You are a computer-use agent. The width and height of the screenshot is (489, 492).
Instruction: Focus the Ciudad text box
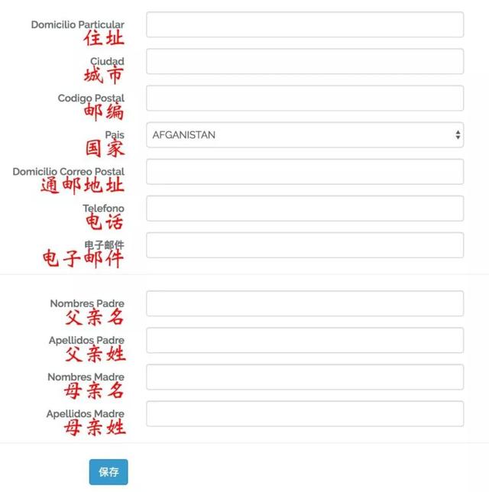coord(305,61)
